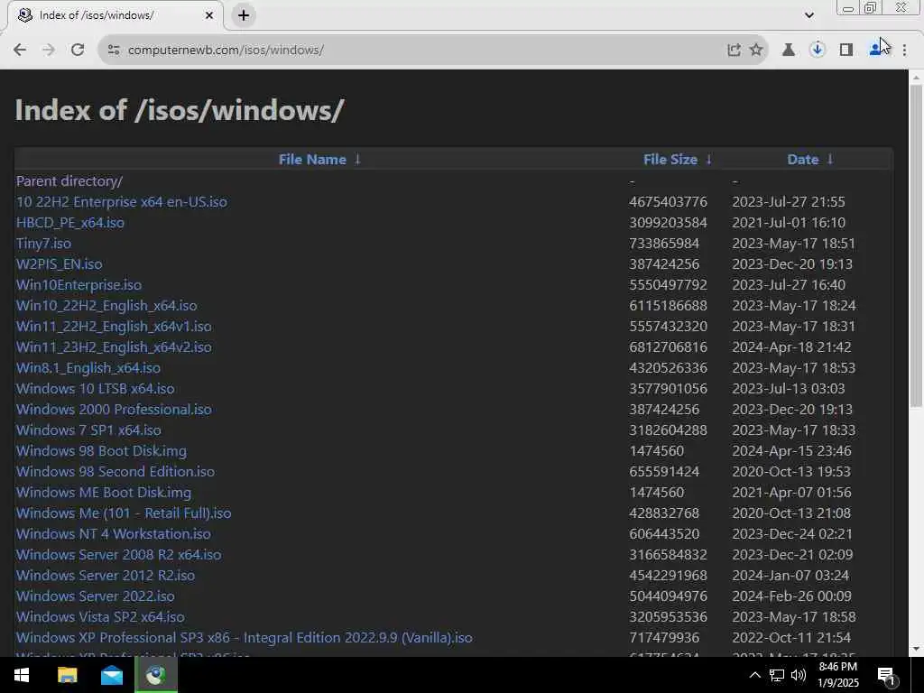The width and height of the screenshot is (924, 693).
Task: Download Win10Enterprise.iso
Action: [x=79, y=285]
